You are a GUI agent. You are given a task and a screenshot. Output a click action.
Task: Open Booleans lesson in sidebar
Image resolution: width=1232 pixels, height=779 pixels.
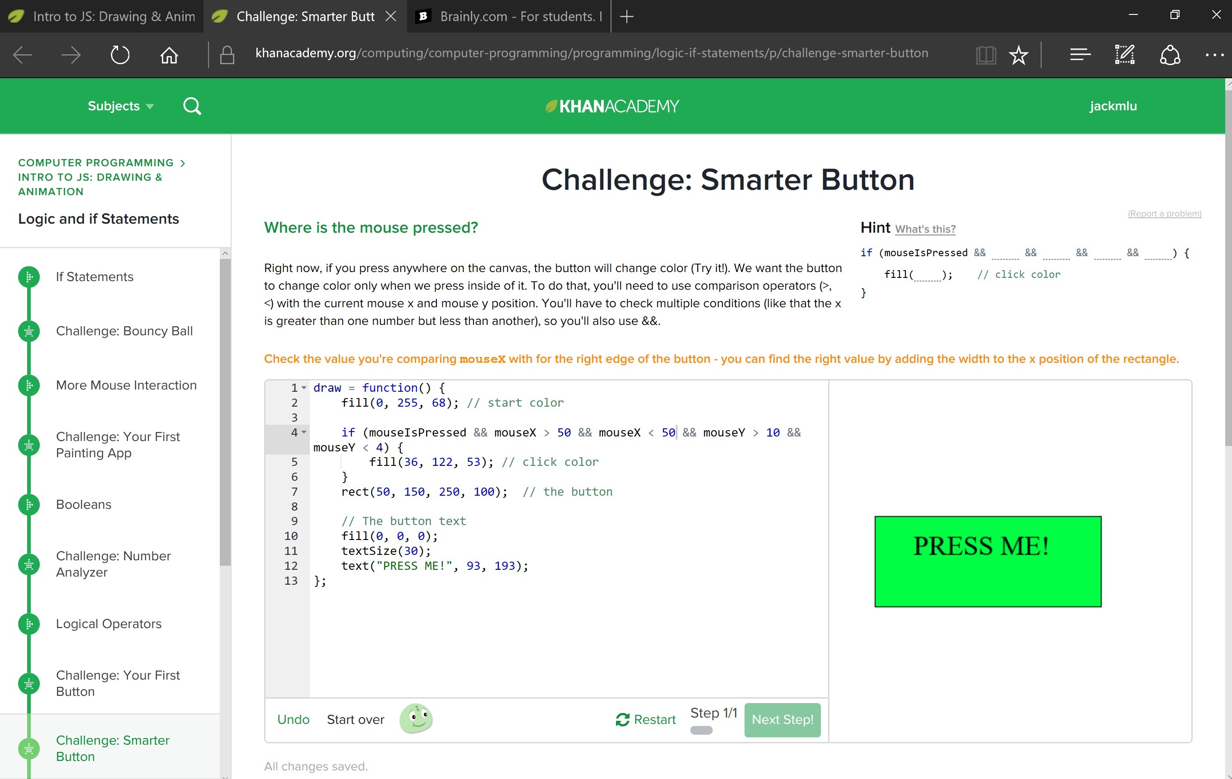tap(83, 504)
